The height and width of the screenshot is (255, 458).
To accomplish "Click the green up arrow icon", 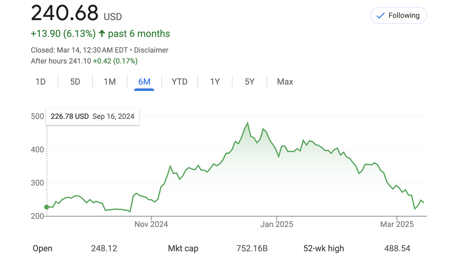I will 102,34.
